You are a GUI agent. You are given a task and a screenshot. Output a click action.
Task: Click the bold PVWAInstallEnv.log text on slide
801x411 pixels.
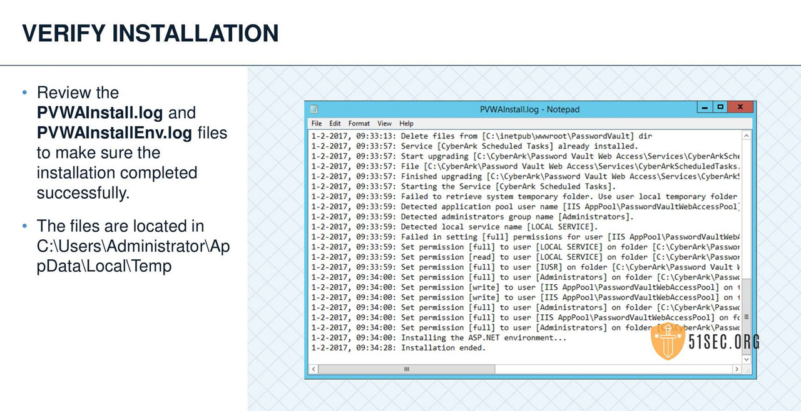(x=115, y=133)
